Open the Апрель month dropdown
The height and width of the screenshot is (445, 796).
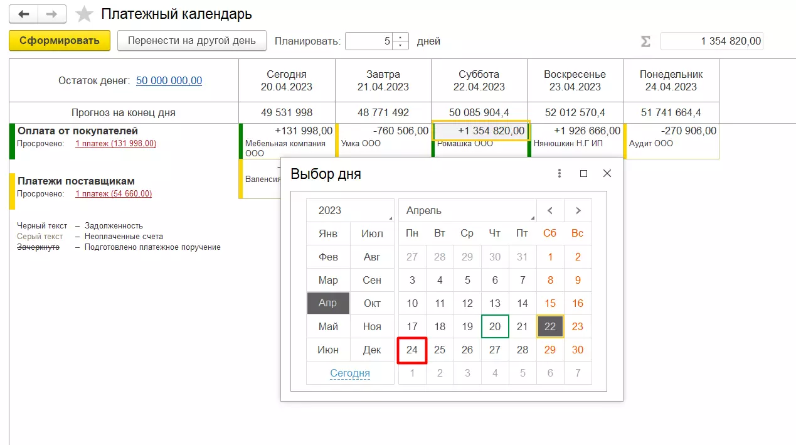[x=467, y=210]
